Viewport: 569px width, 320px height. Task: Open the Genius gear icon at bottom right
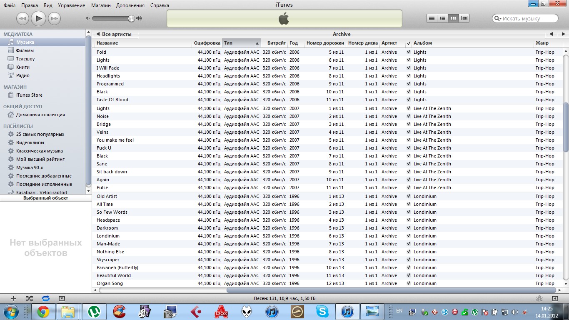539,298
